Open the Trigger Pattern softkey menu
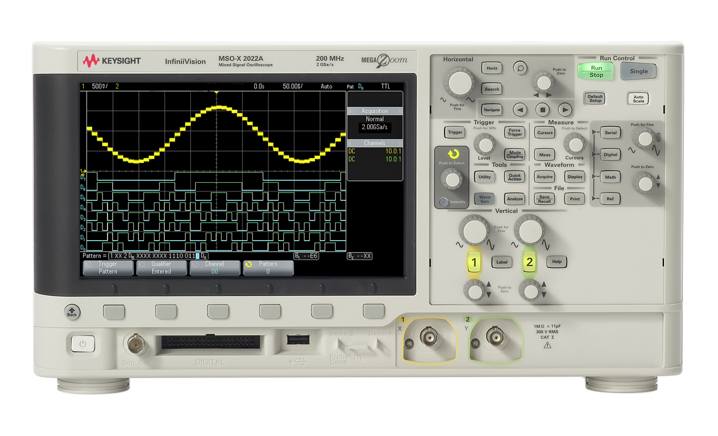Screen dimensions: 718x436 108,268
